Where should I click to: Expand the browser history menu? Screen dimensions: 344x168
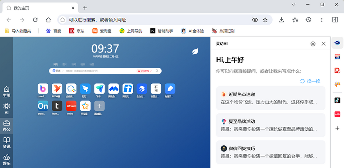pyautogui.click(x=308, y=20)
